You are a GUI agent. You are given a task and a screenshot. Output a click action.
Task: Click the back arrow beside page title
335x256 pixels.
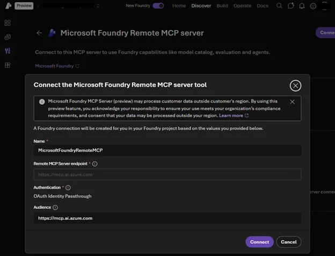point(39,33)
